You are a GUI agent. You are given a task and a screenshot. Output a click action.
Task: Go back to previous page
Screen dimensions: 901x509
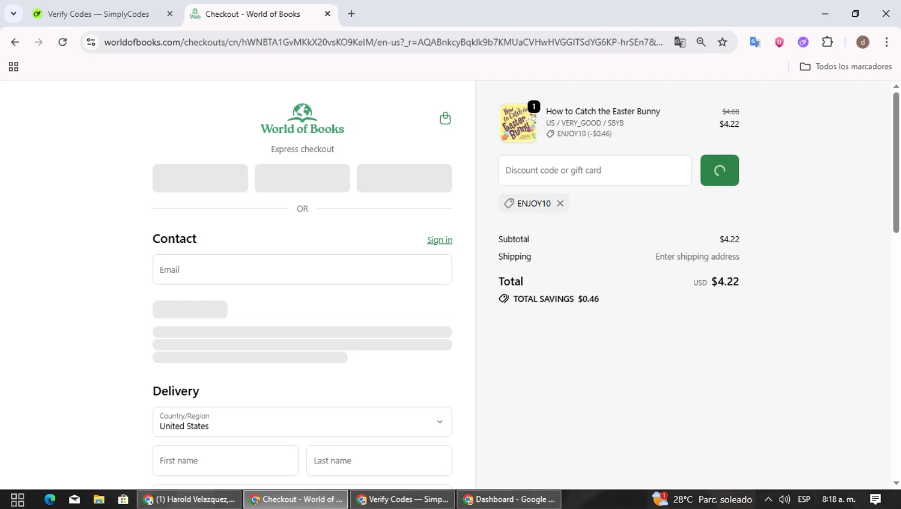click(15, 42)
